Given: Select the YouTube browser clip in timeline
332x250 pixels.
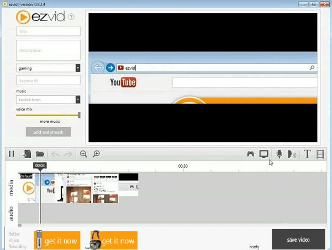Looking at the screenshot, I should (x=45, y=188).
